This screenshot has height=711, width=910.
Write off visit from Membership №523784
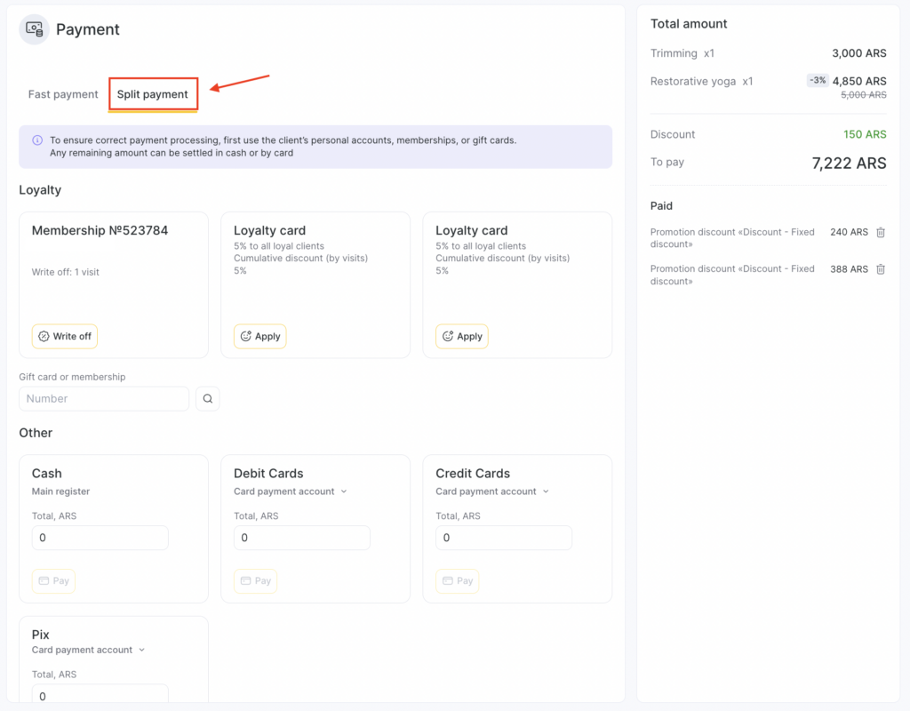64,337
